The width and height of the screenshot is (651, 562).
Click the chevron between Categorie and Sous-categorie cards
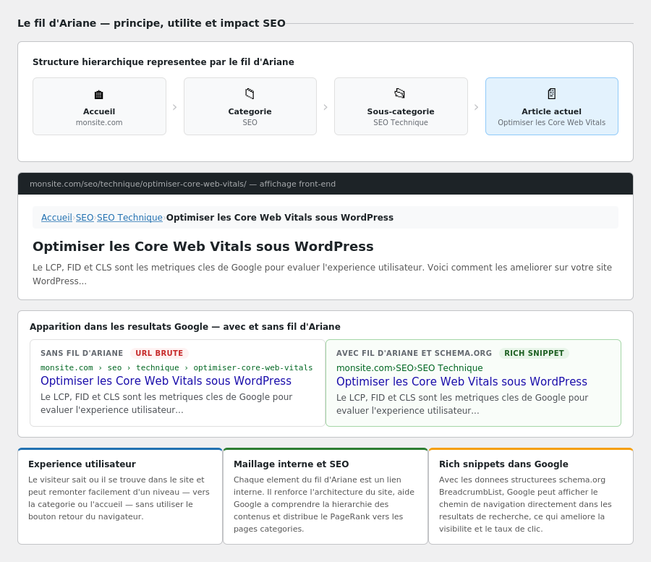click(x=325, y=107)
